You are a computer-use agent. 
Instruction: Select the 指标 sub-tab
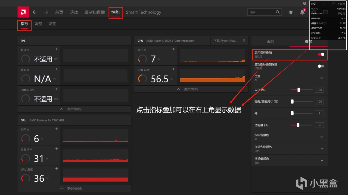click(24, 24)
